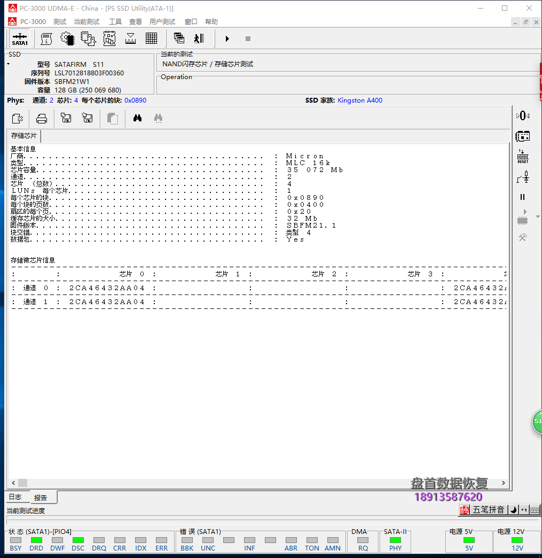This screenshot has height=558, width=542.
Task: Click the moon icon in IME bar
Action: [513, 510]
